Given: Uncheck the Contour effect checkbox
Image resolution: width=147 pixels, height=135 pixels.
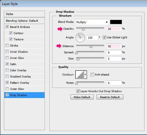Looking at the screenshot, I should point(11,33).
